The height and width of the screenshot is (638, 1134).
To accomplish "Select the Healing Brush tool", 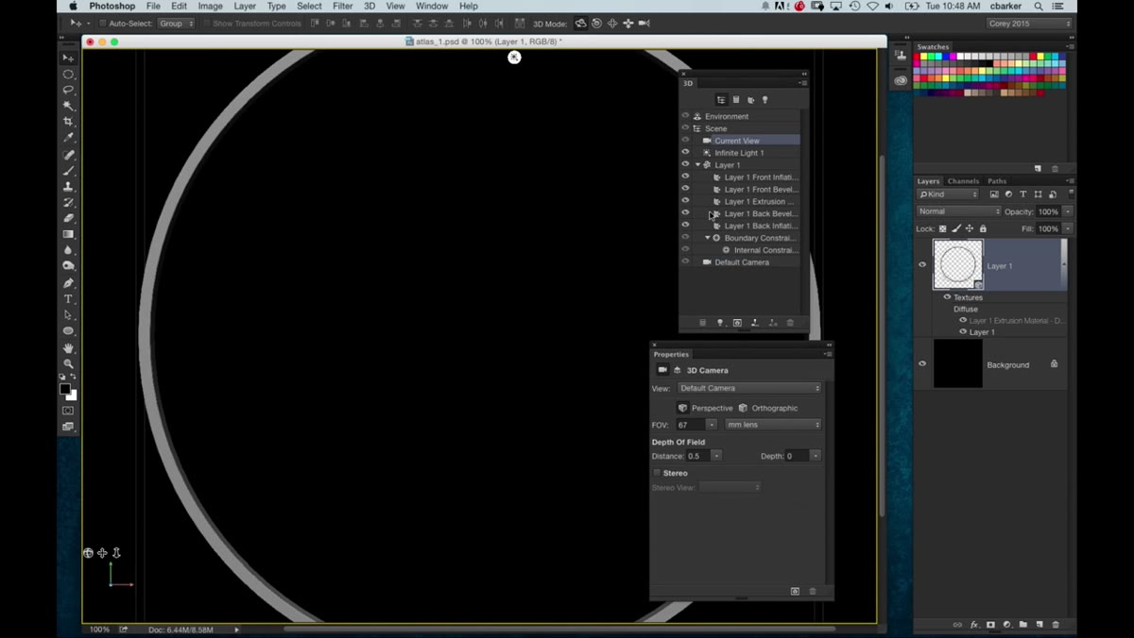I will (x=68, y=155).
